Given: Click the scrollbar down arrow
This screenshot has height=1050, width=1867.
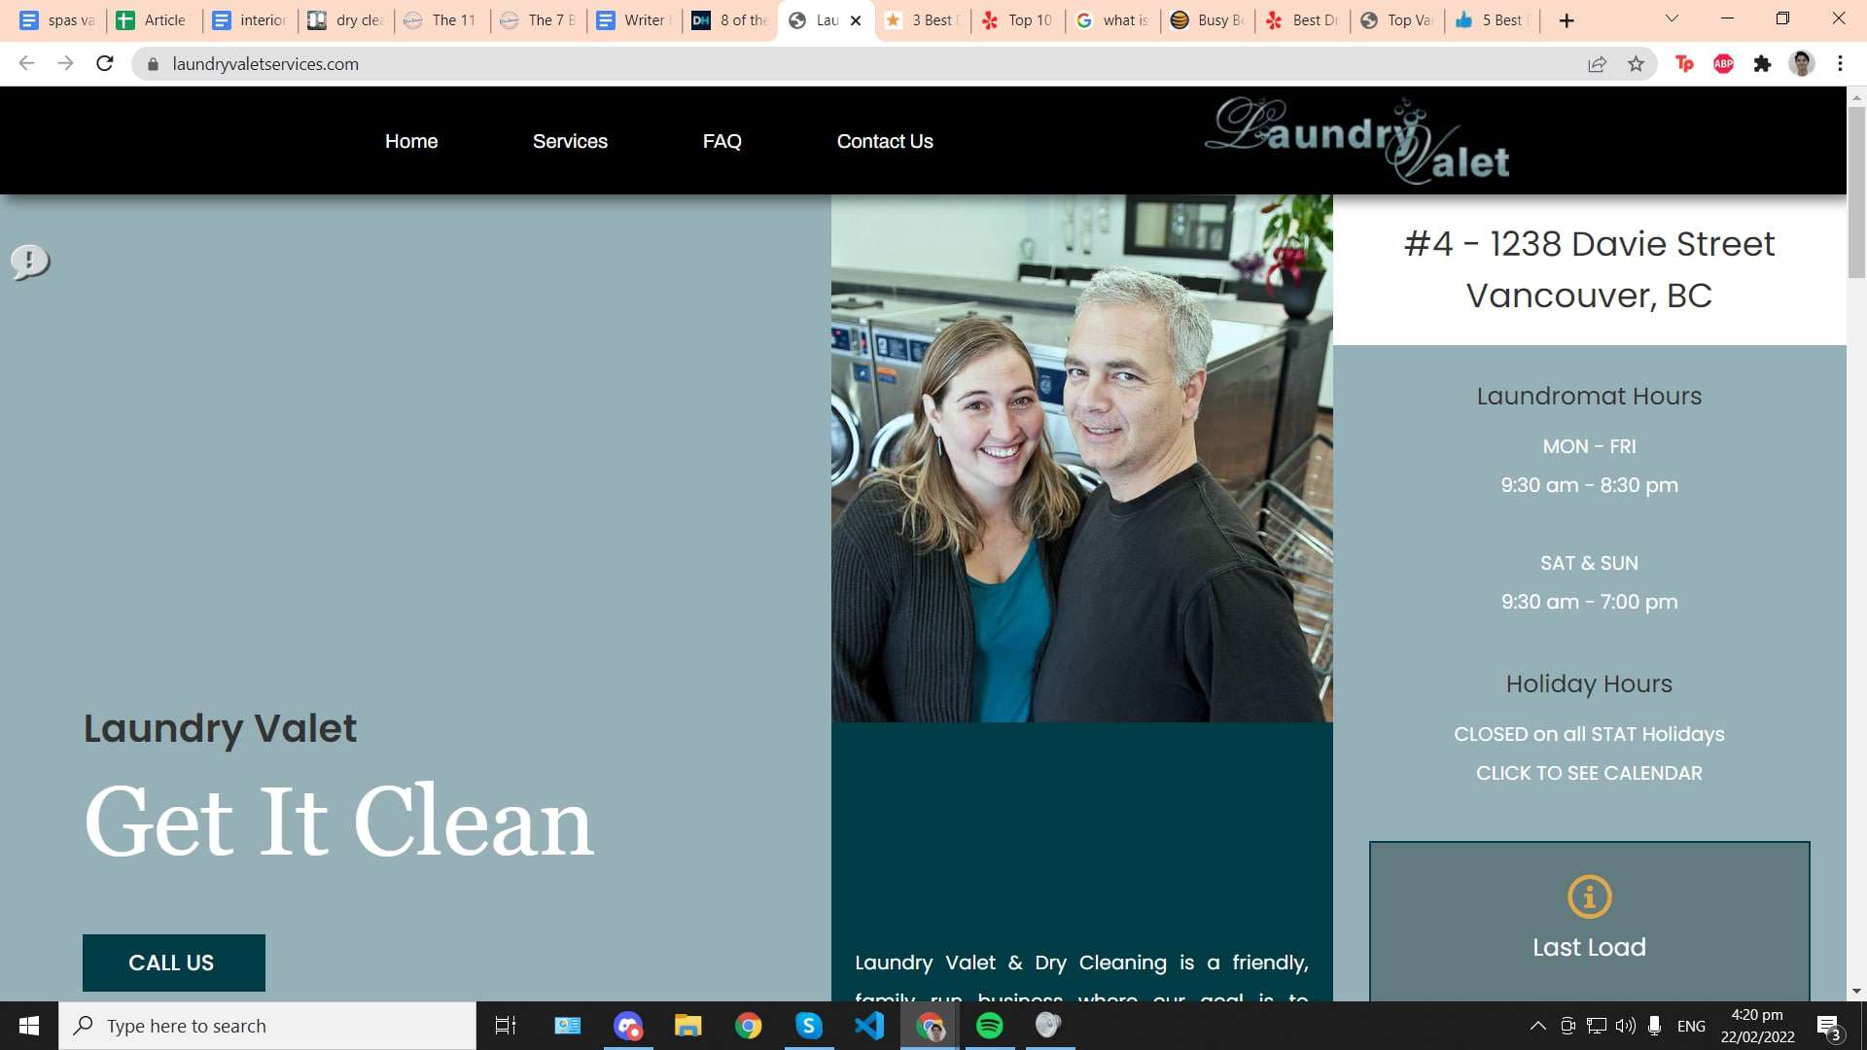Looking at the screenshot, I should click(1856, 991).
